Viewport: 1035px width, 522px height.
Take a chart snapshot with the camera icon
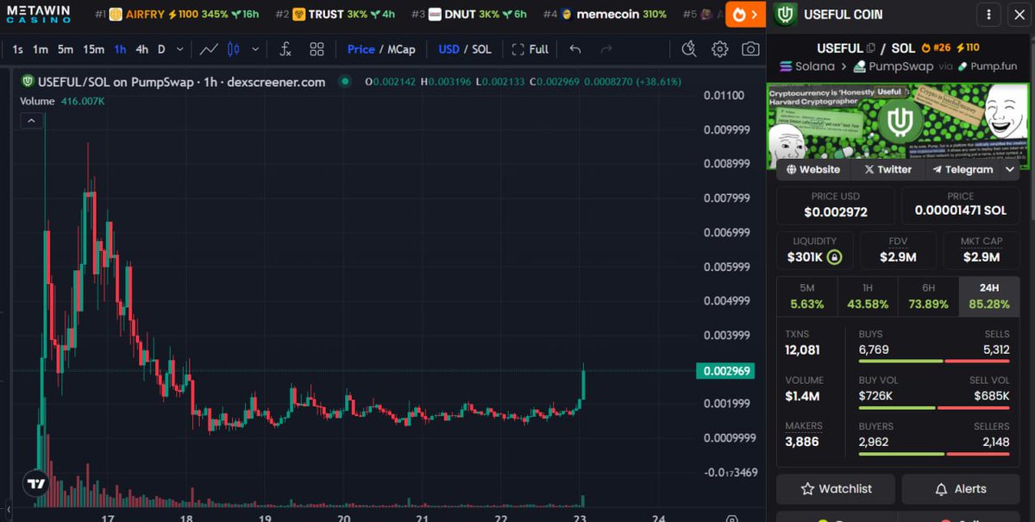(x=750, y=49)
